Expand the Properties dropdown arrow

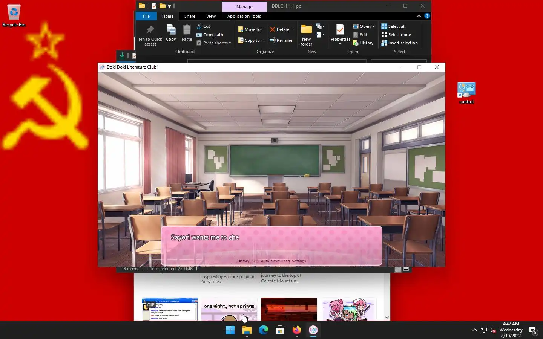coord(340,44)
